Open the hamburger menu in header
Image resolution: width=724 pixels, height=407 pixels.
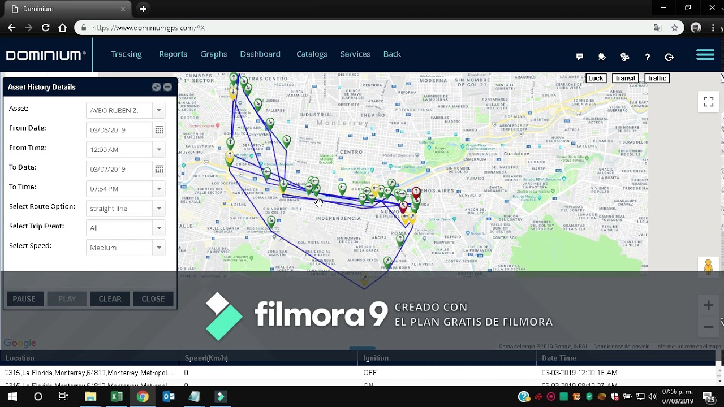coord(705,55)
